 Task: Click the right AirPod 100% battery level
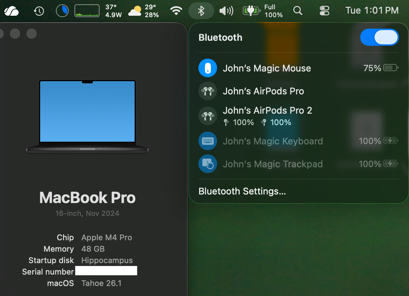click(x=276, y=122)
